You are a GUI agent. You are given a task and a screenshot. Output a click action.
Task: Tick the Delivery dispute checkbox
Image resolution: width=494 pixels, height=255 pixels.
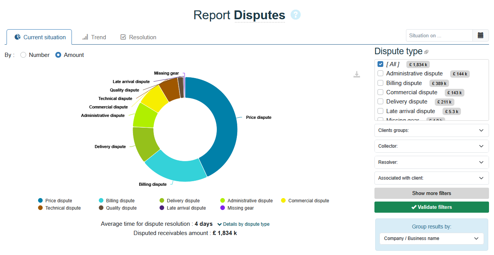pyautogui.click(x=381, y=102)
